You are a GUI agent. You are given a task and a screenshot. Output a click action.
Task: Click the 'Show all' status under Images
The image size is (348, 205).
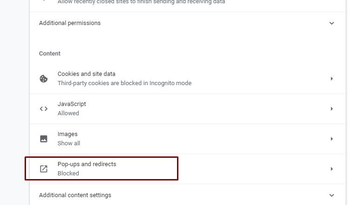[69, 143]
